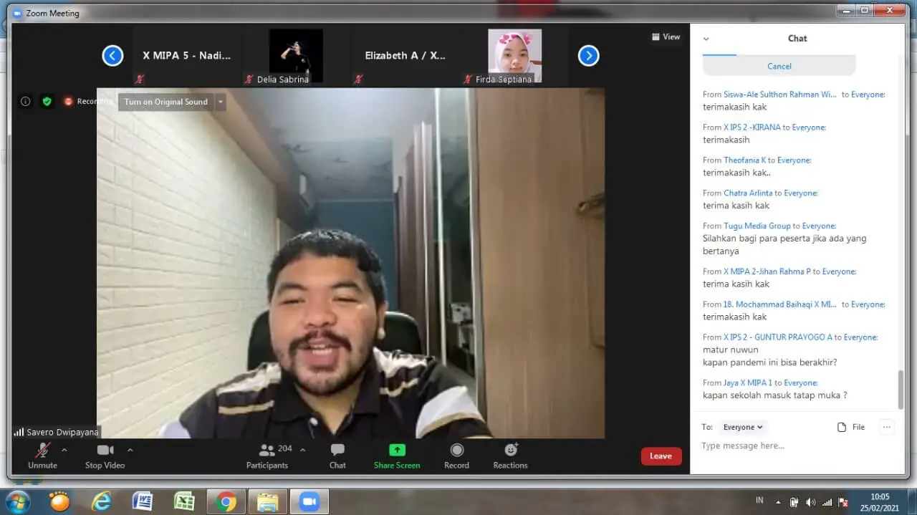Screen dimensions: 917x515
Task: Open meeting information icon
Action: click(x=25, y=102)
